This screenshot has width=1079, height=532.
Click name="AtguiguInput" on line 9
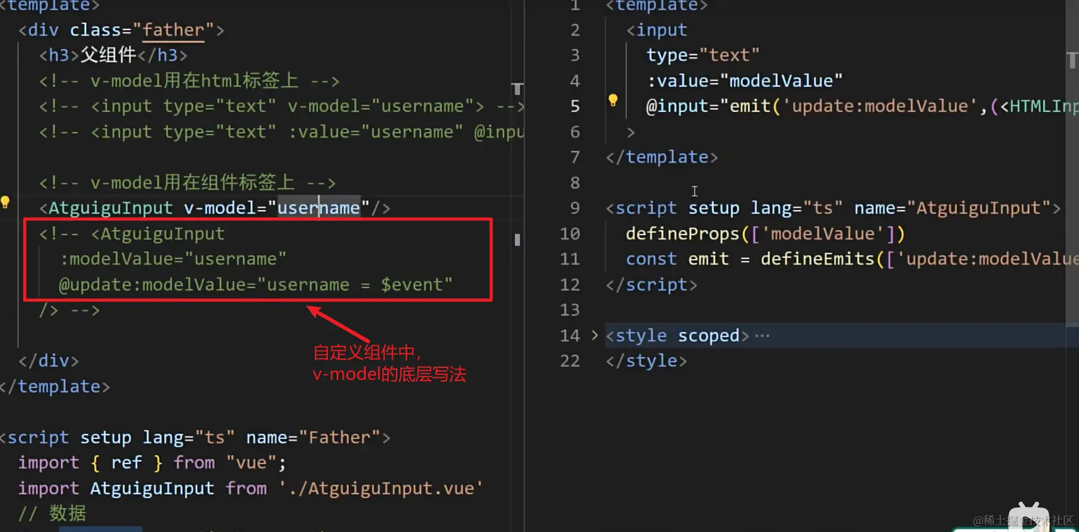(952, 208)
